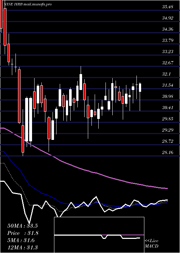The width and height of the screenshot is (180, 253).
Task: Click the 32.67 price axis label
Action: click(168, 63)
